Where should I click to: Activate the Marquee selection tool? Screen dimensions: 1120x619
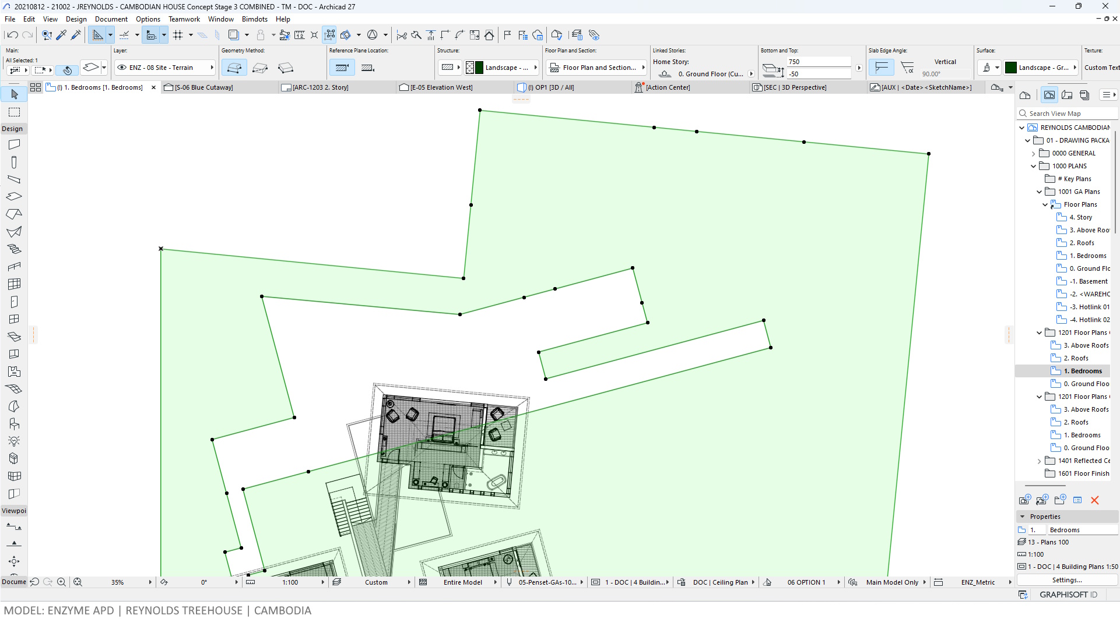[x=14, y=112]
